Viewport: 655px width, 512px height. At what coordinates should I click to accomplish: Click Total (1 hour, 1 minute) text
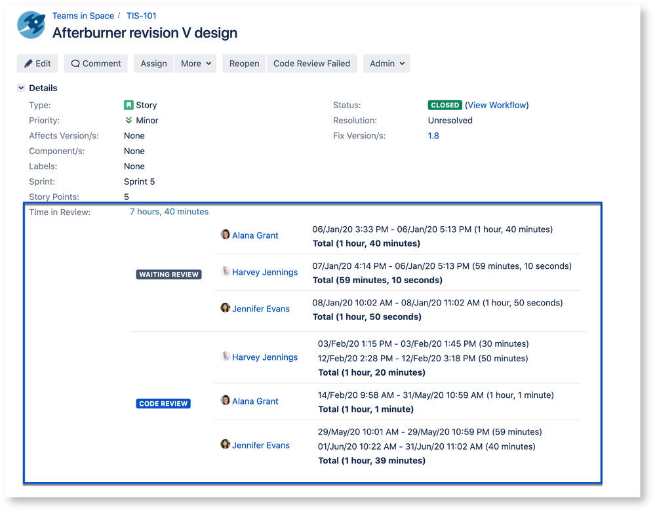coord(366,409)
